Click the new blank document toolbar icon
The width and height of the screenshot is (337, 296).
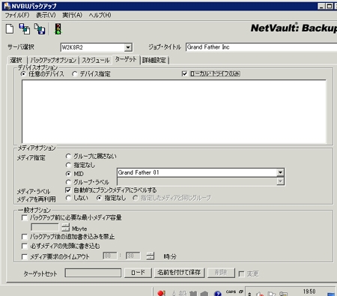pyautogui.click(x=10, y=28)
